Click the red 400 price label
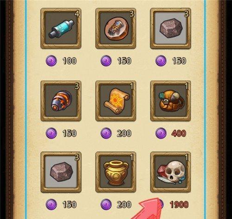 click(x=179, y=133)
